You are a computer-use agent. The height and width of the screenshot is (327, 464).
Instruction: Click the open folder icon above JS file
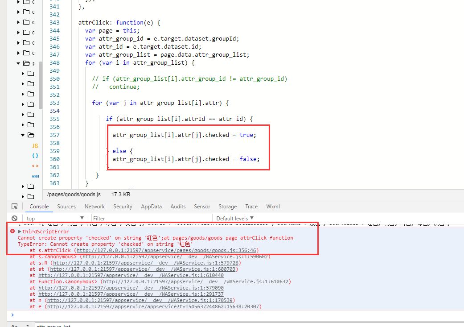31,135
